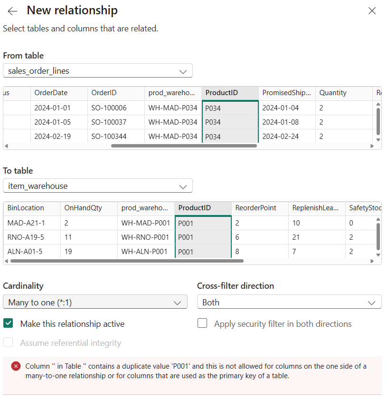The image size is (388, 401).
Task: Go back with the left arrow icon
Action: pos(12,11)
